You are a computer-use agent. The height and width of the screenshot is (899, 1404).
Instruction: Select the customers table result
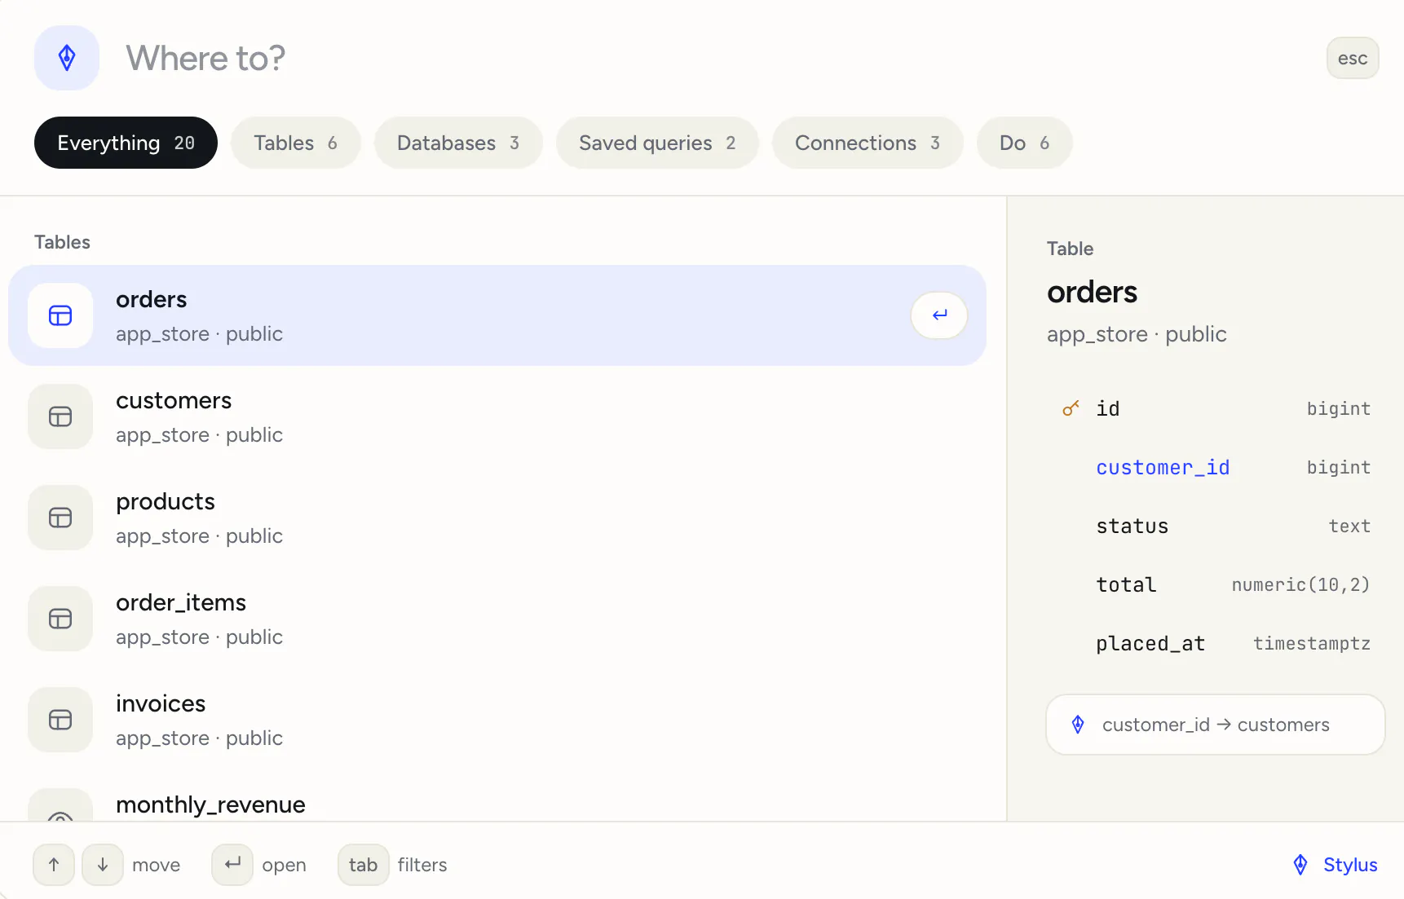pos(497,416)
